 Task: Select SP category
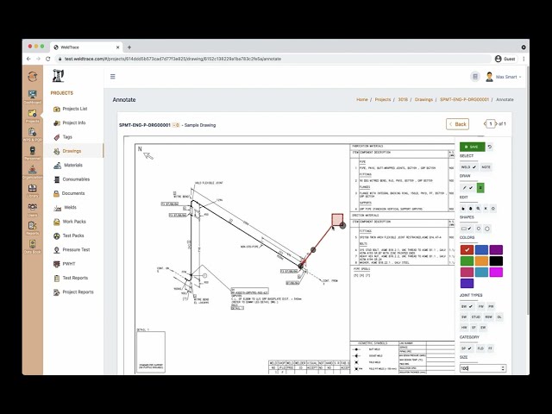(467, 348)
